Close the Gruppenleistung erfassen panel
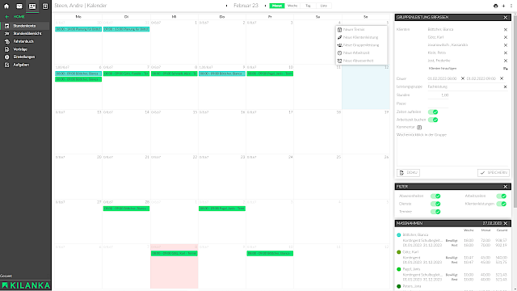This screenshot has height=291, width=517. click(x=506, y=17)
